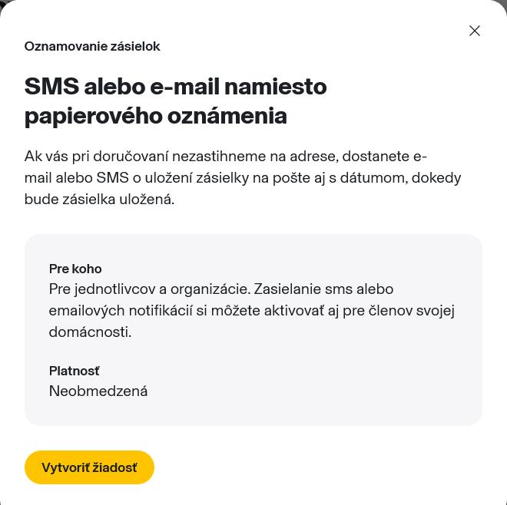
Task: Click text line starting 'emailových notifikácií'
Action: (x=251, y=311)
